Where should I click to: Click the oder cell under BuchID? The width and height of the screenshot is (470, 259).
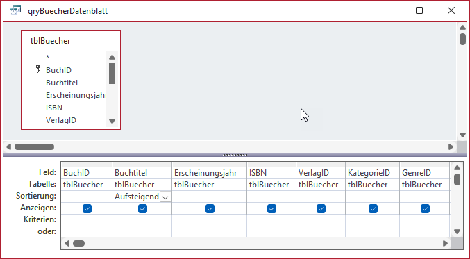coord(86,232)
